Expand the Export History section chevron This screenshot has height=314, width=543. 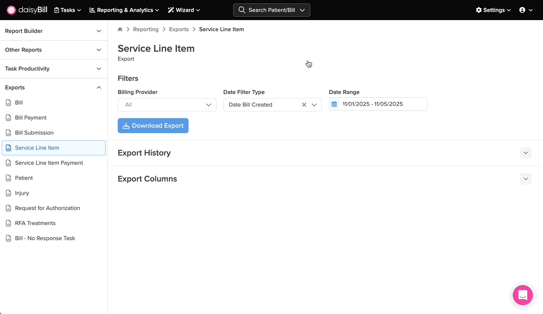(525, 153)
